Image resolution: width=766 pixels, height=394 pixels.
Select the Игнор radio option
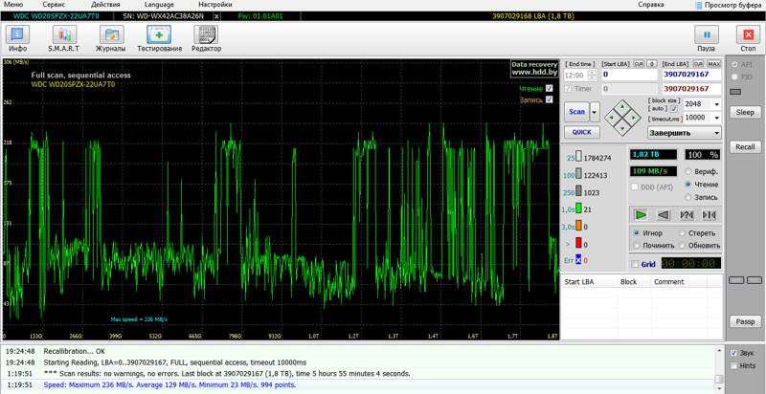pyautogui.click(x=637, y=233)
